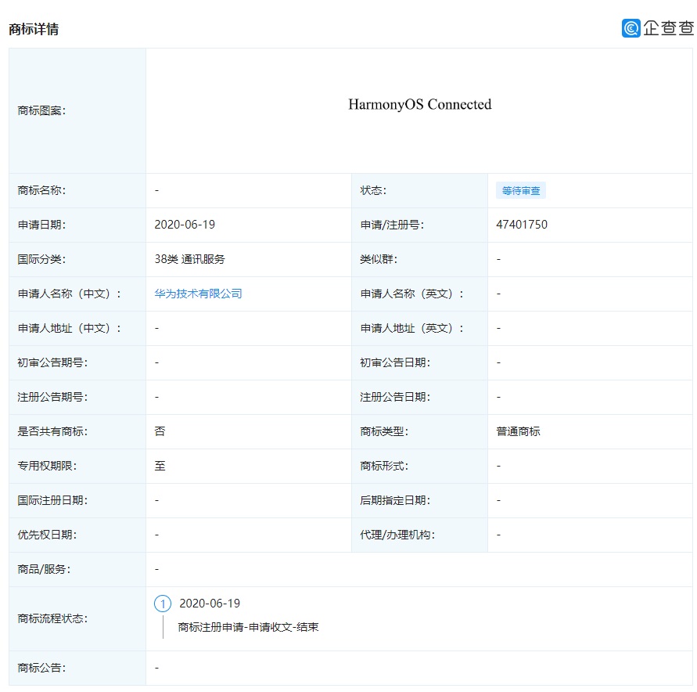
Task: Select the registration number 47401750
Action: click(x=522, y=225)
